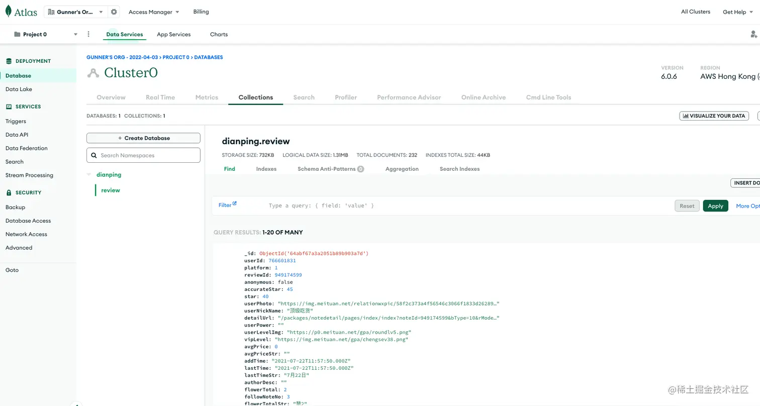Switch to App Services tab
760x406 pixels.
pos(173,34)
